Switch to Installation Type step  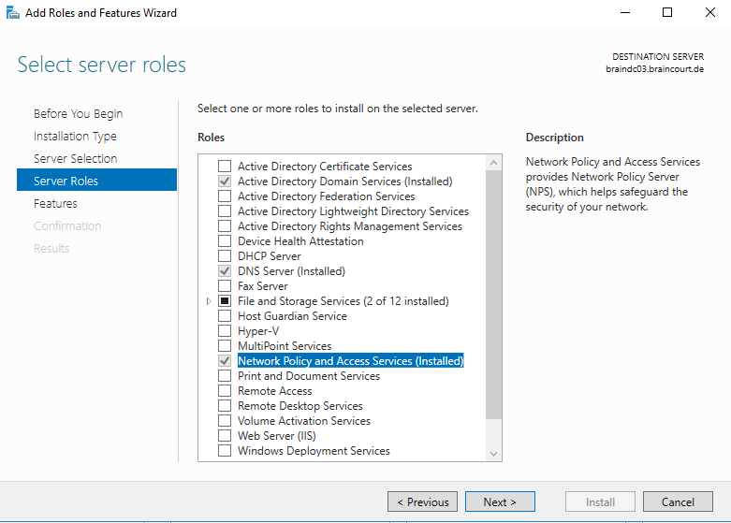coord(75,136)
